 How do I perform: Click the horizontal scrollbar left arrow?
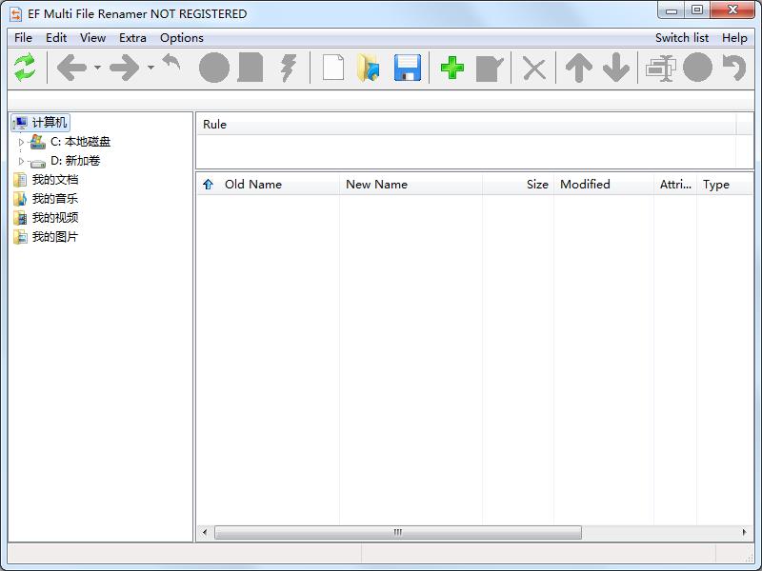205,533
